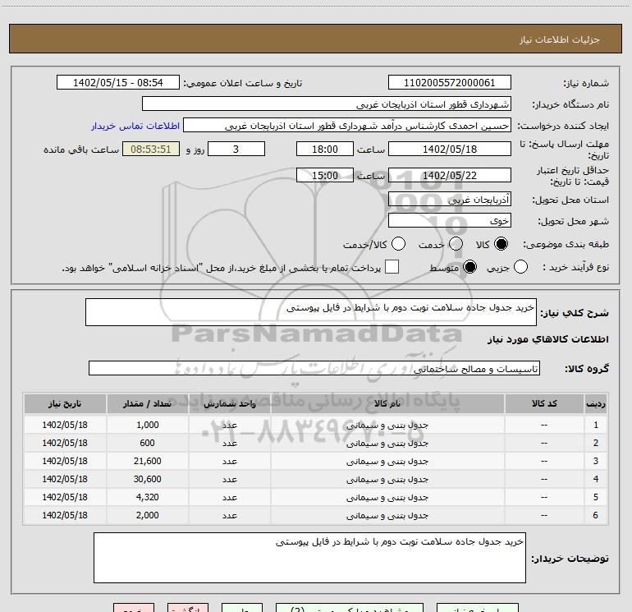
Task: Tick the اسناد خزانه اسلامی payment checkbox
Action: [392, 267]
